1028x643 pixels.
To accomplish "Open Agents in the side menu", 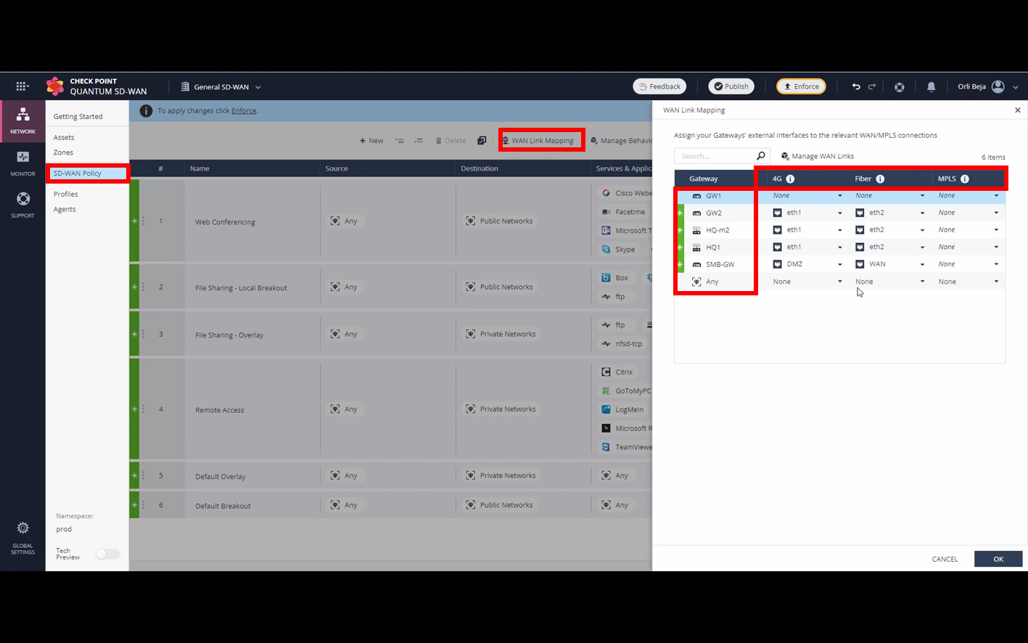I will pyautogui.click(x=65, y=210).
